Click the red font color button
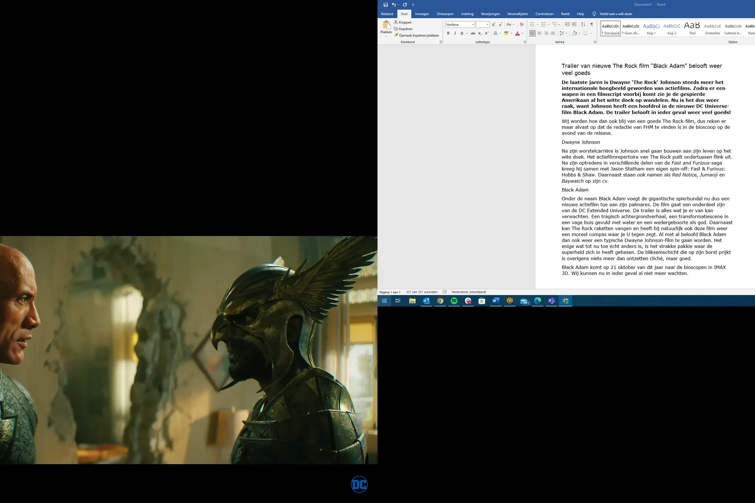Image resolution: width=755 pixels, height=503 pixels. click(517, 33)
